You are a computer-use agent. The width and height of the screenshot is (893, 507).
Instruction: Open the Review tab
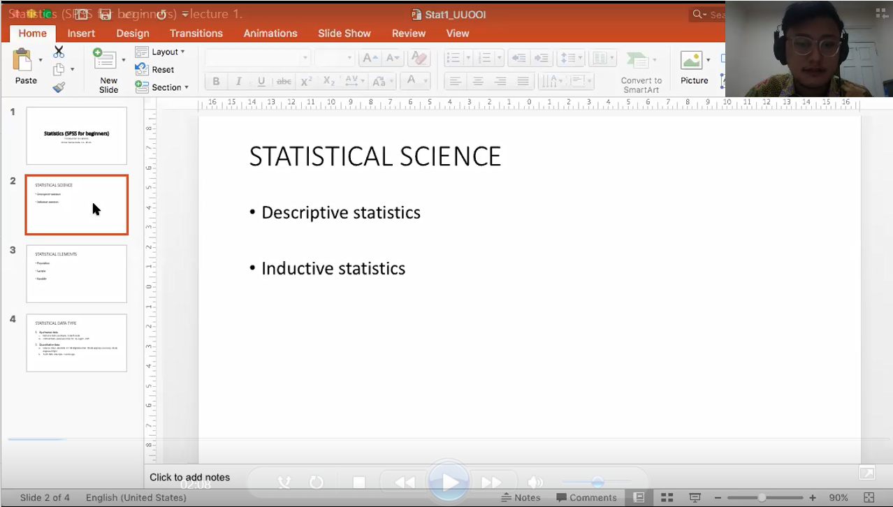tap(409, 33)
